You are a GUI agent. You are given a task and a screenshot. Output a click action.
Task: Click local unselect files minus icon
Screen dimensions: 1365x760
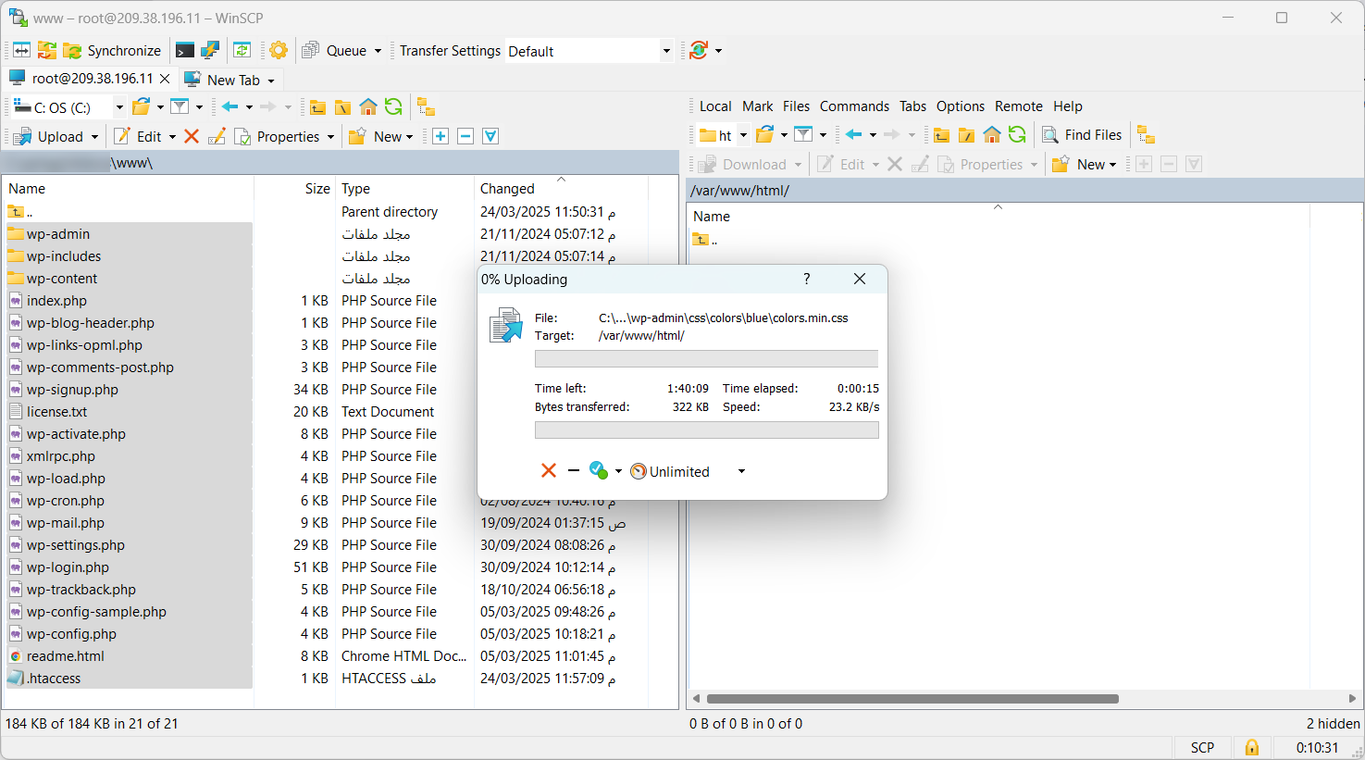click(465, 136)
